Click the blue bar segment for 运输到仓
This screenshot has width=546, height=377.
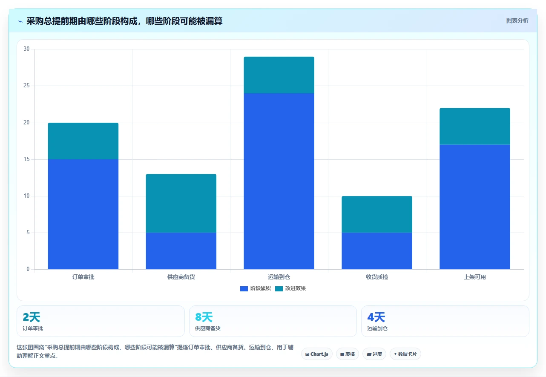279,181
